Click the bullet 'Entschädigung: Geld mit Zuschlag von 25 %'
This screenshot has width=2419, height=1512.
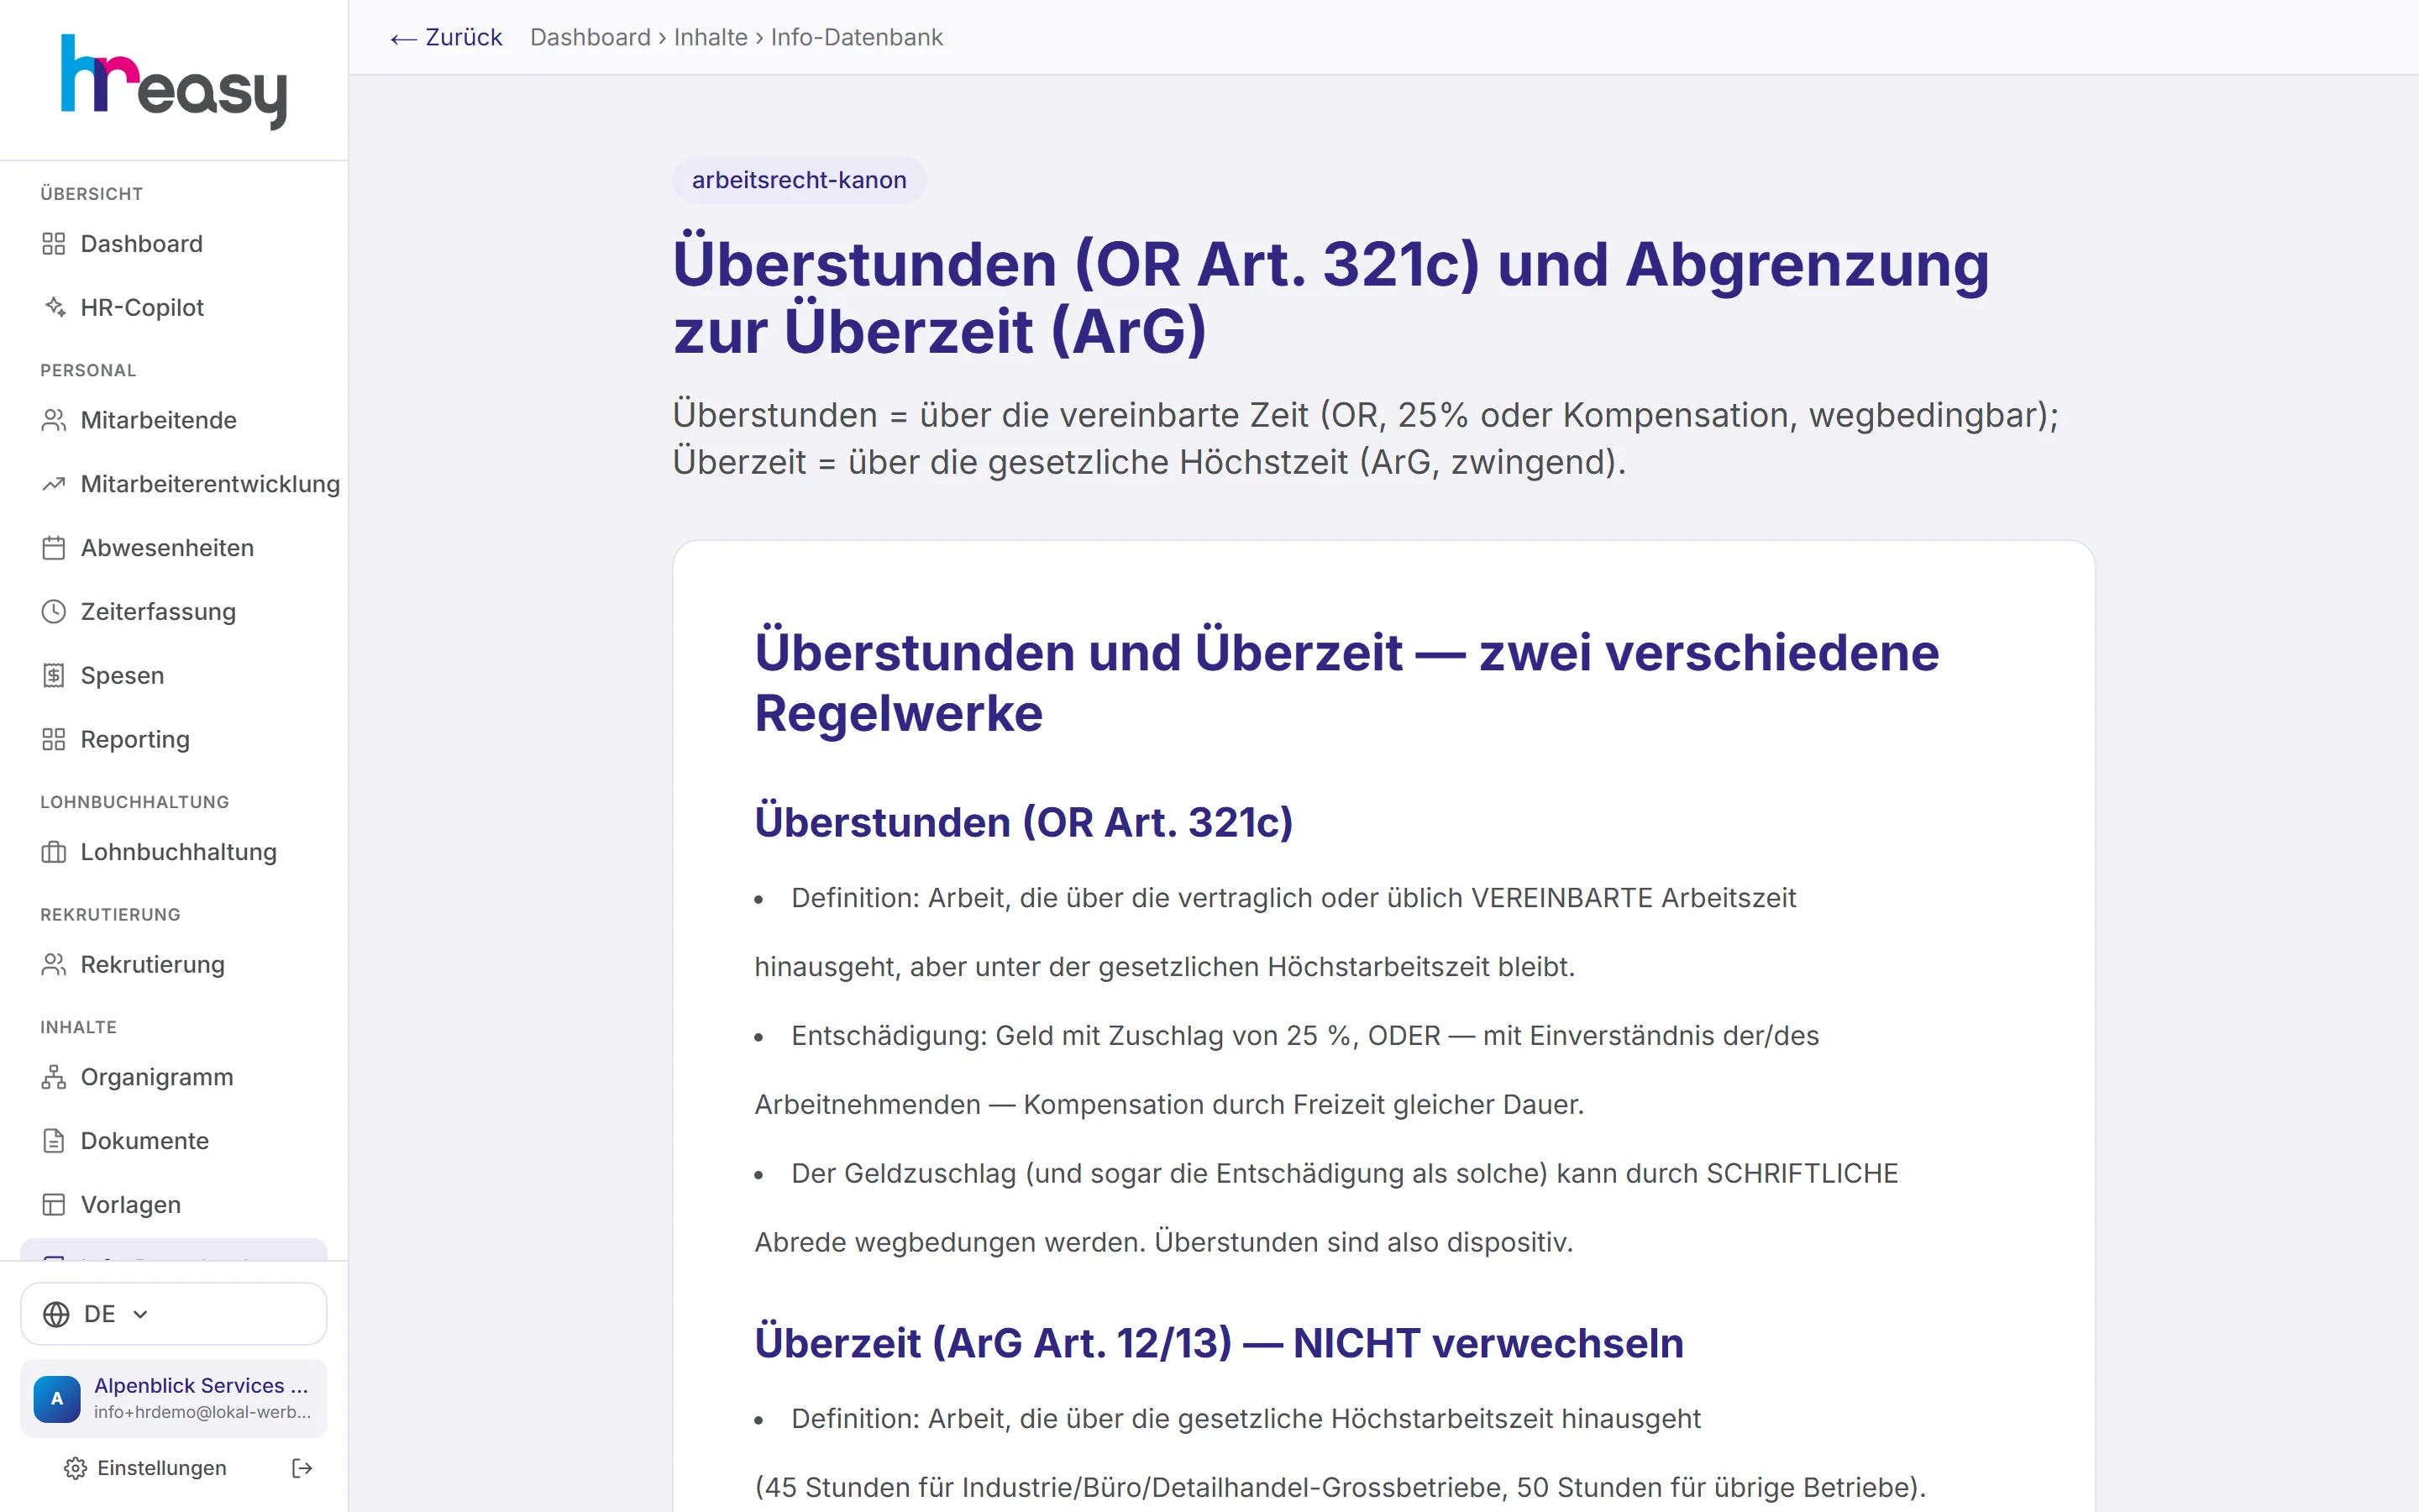click(x=1072, y=1035)
